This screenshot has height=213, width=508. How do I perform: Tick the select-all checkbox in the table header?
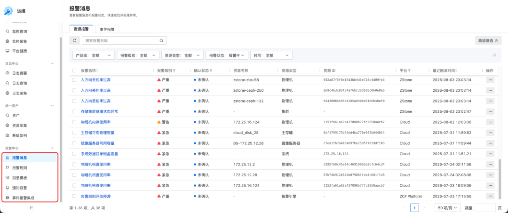pos(74,71)
